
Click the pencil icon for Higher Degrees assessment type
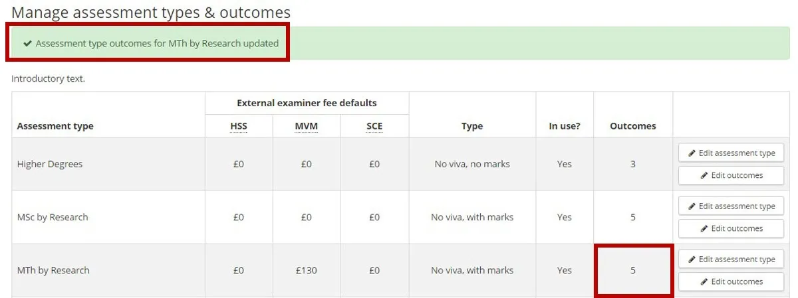pos(692,153)
